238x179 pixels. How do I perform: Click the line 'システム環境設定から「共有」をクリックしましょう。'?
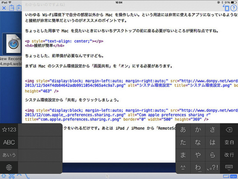(x=72, y=100)
